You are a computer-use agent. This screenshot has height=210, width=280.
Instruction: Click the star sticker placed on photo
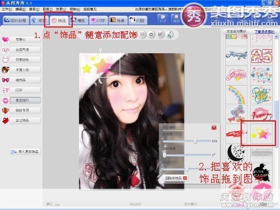tap(101, 66)
